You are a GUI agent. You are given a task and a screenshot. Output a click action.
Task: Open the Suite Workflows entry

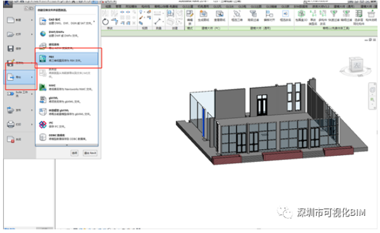[x=20, y=94]
